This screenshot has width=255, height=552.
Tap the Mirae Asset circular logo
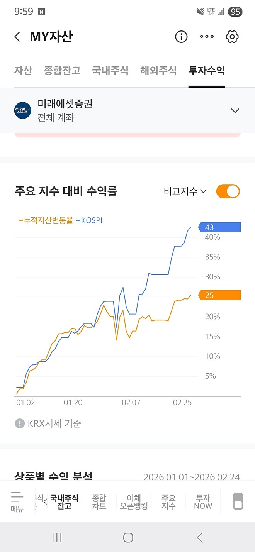22,110
